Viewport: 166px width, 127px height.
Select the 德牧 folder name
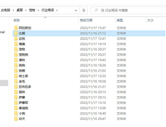pos(22,60)
